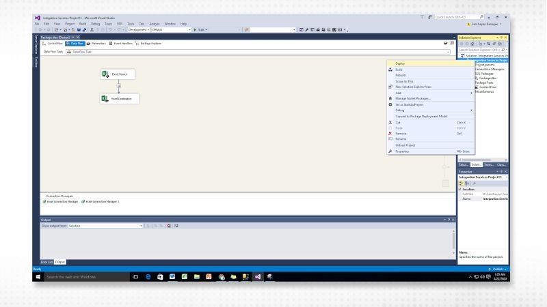Choose Set as StartUp Project
This screenshot has height=307, width=547.
(431, 104)
